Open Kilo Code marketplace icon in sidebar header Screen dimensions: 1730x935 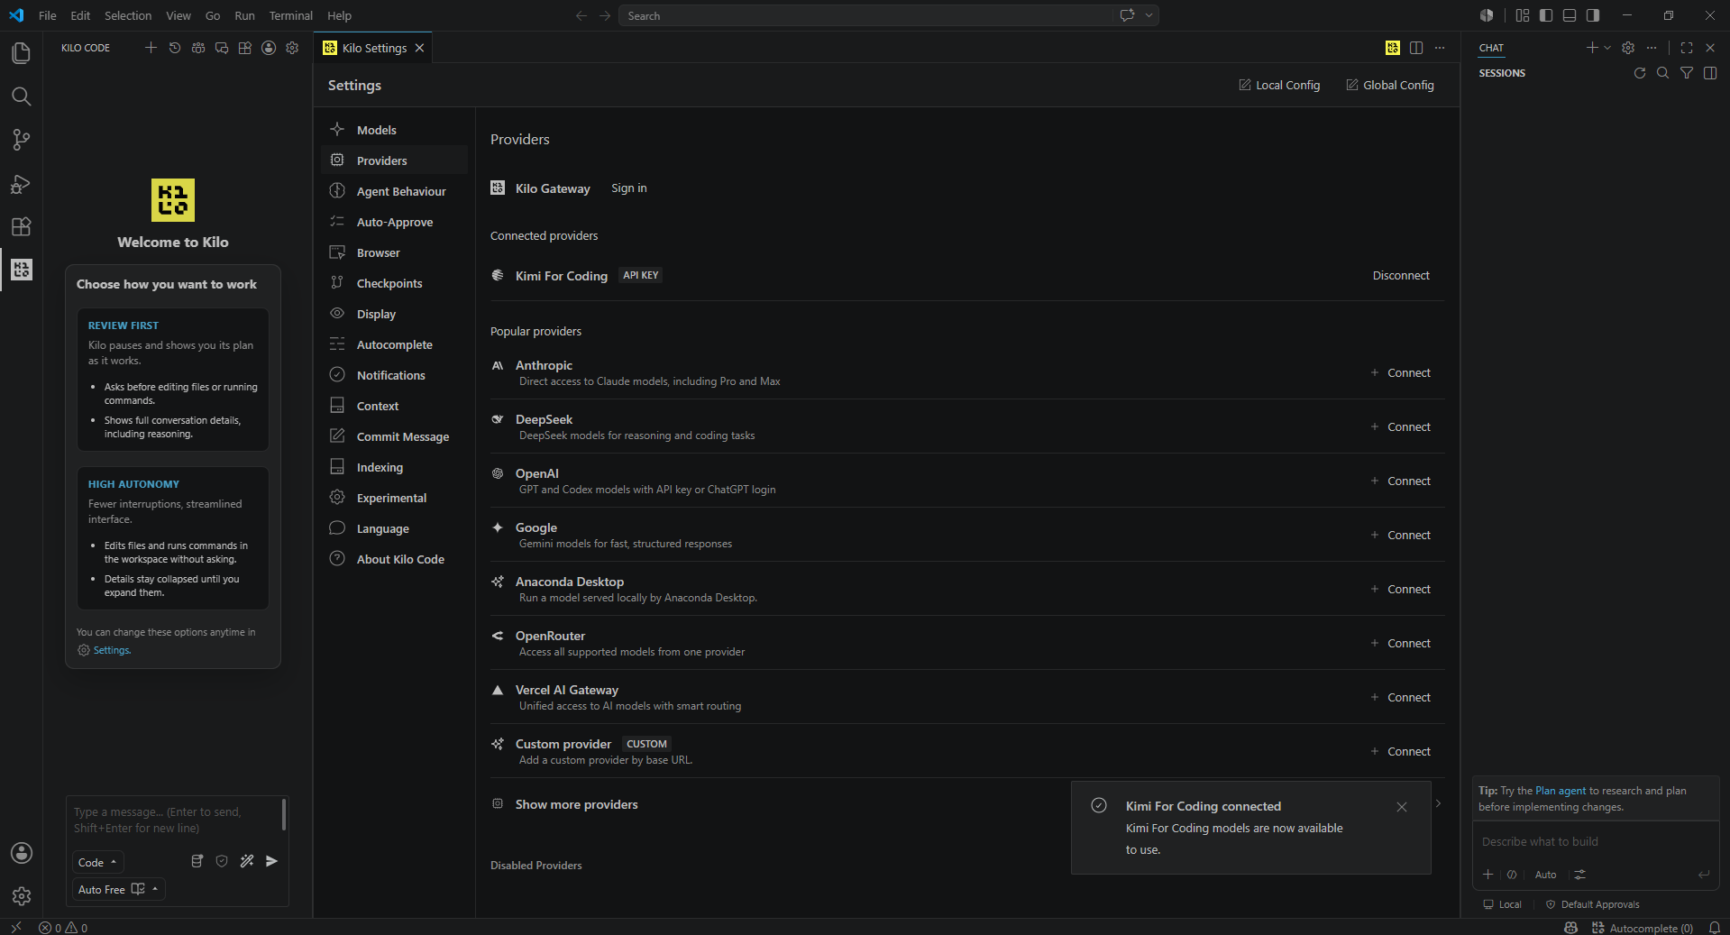point(245,48)
